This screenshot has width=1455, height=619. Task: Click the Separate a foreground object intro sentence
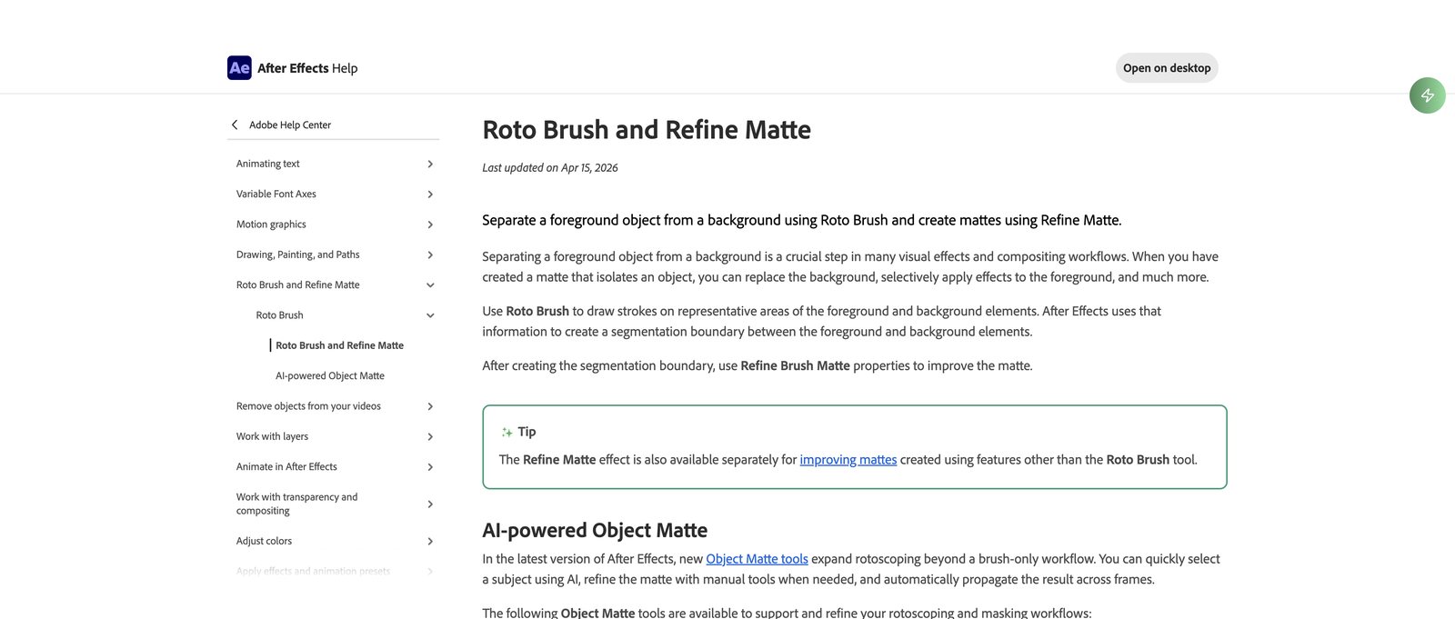[802, 220]
